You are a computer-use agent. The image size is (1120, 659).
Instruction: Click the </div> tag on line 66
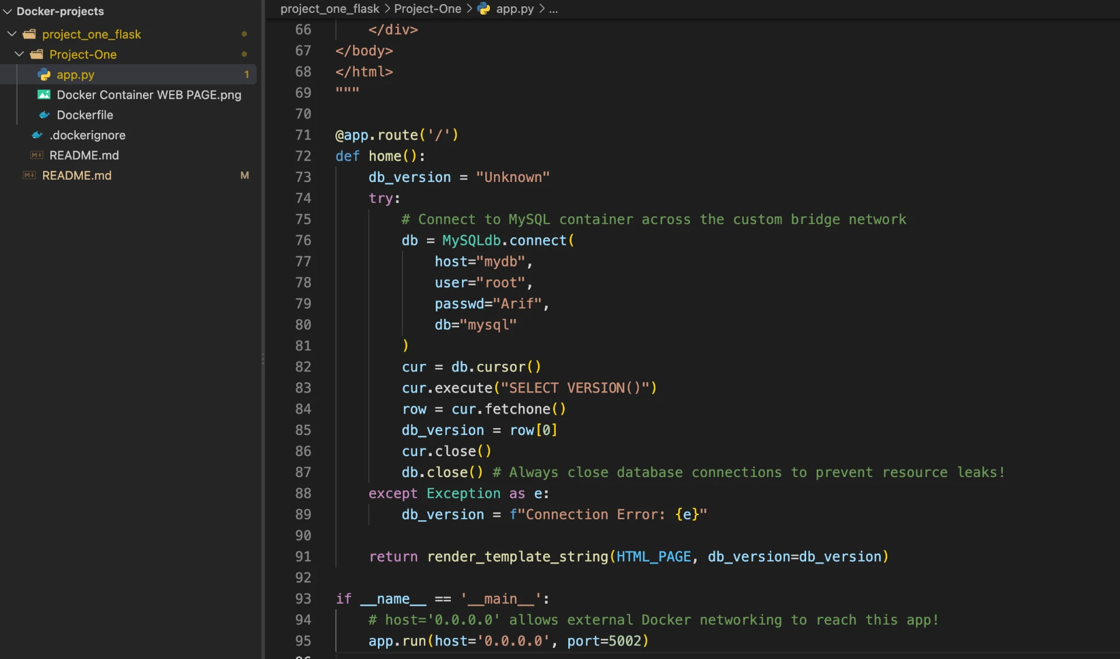coord(393,30)
